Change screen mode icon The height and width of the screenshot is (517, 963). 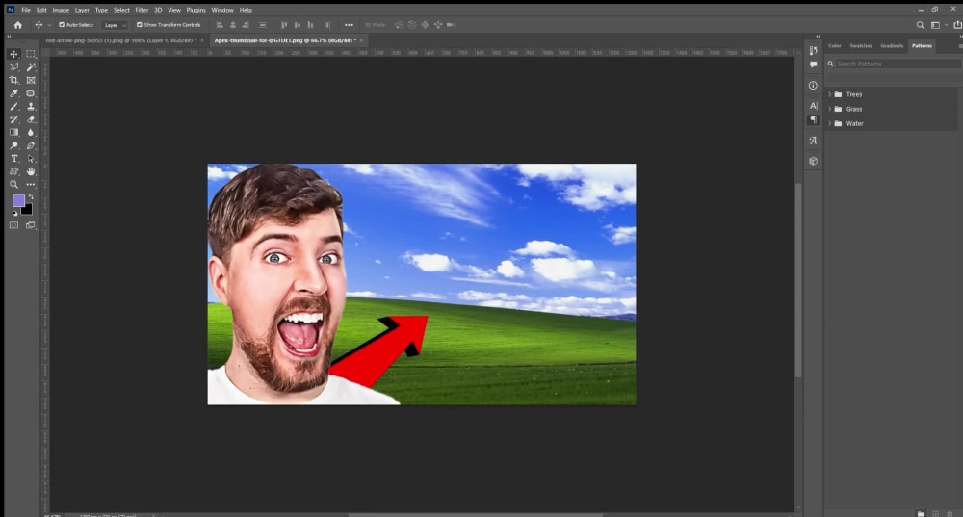click(31, 225)
